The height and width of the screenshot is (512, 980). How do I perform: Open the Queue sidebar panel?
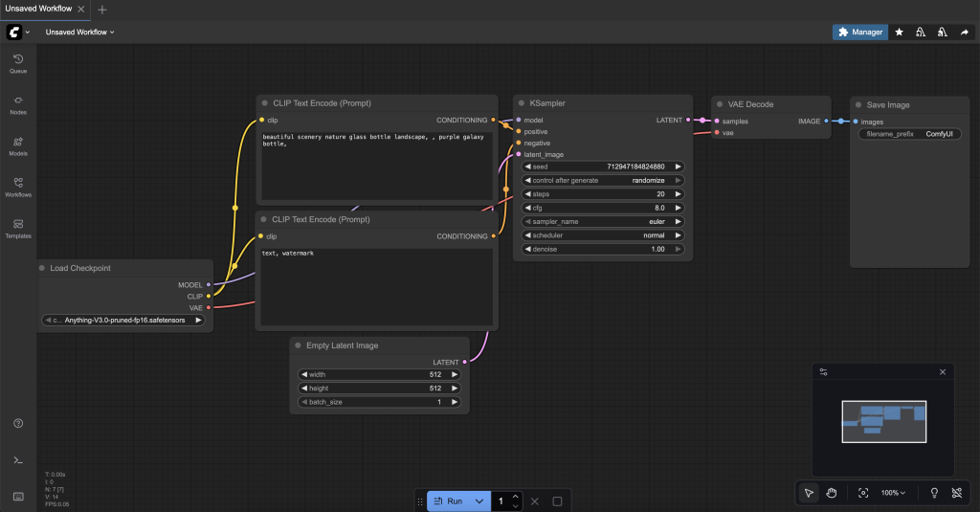18,63
